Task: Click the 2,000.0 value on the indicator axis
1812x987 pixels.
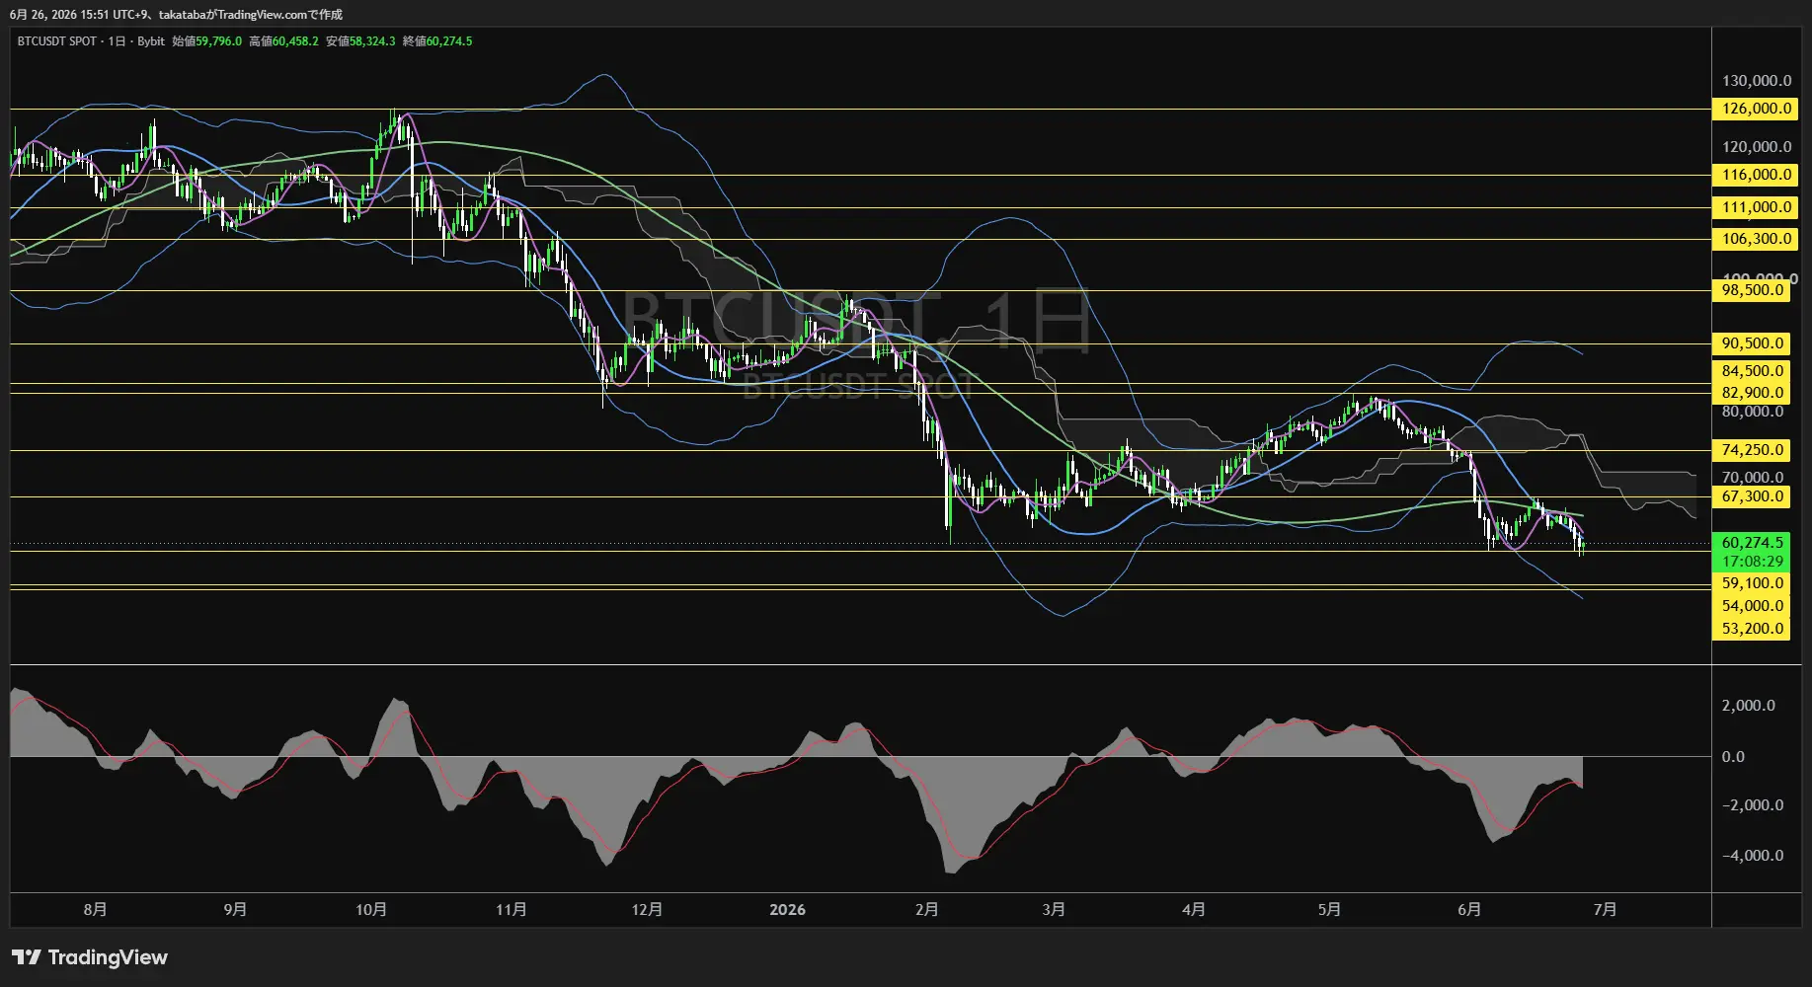Action: coord(1748,706)
